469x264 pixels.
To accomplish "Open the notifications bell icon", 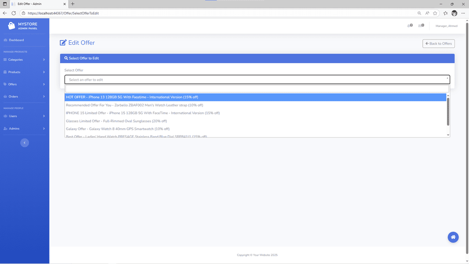I will click(x=410, y=26).
